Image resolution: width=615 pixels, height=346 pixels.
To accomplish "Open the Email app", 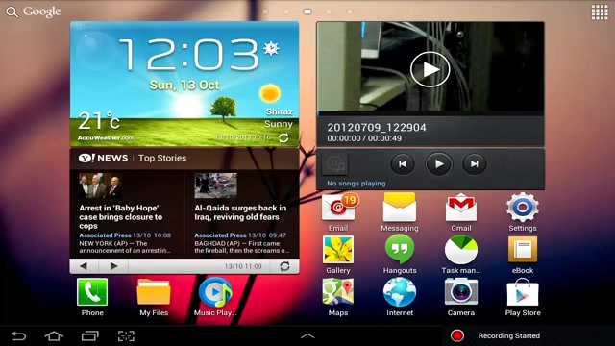I will (x=338, y=212).
